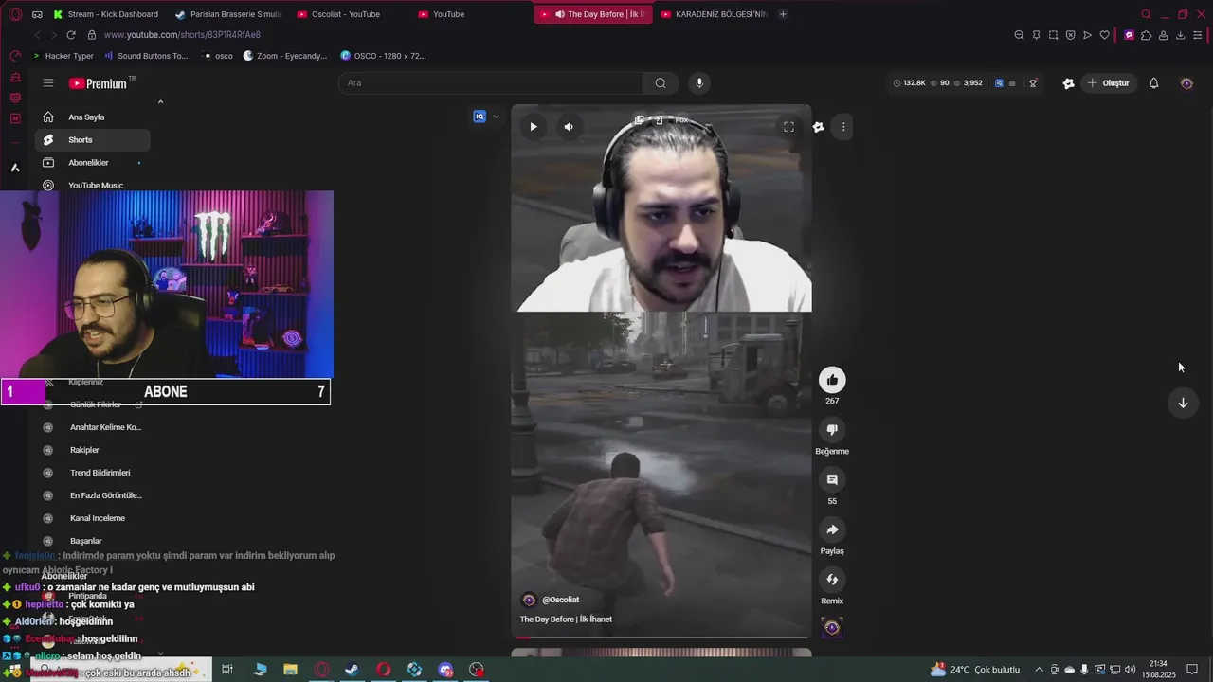Open weather widget 24°C Çok bulutlu
The image size is (1213, 682).
point(975,670)
